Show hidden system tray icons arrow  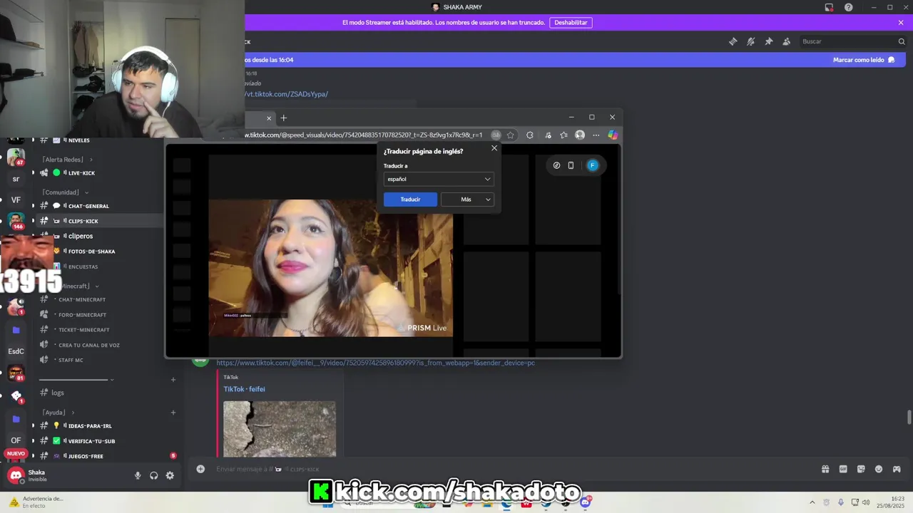812,502
